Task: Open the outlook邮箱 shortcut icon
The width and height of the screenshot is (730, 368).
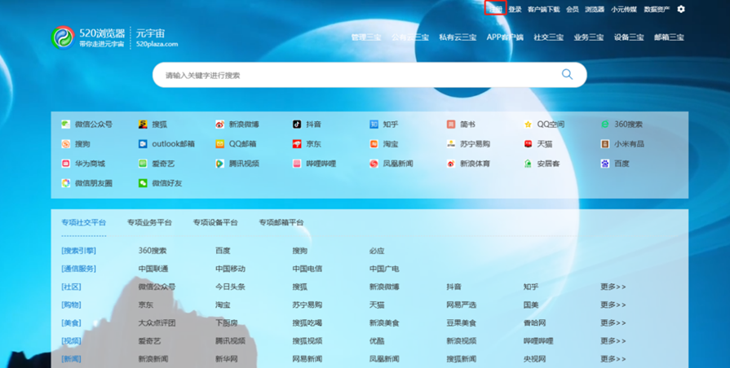Action: pos(143,144)
